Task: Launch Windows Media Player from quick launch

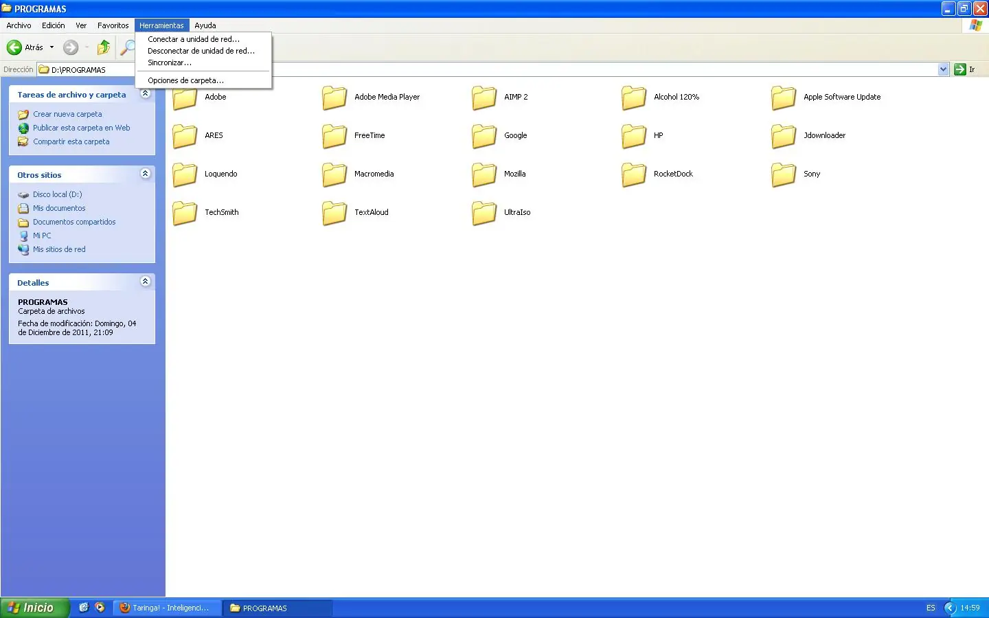Action: coord(100,608)
